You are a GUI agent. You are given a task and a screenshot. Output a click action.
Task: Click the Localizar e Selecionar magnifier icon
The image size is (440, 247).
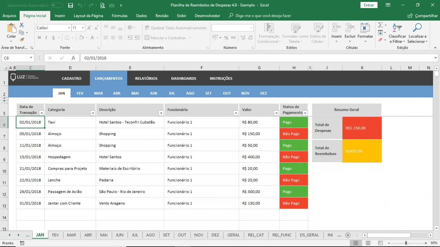(417, 28)
